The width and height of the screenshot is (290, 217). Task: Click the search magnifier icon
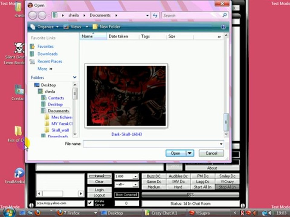point(224,15)
